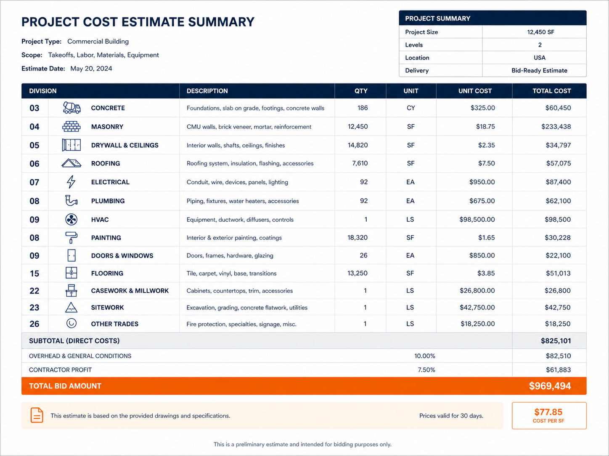The width and height of the screenshot is (609, 456).
Task: Click the HVAC fan icon
Action: [x=71, y=219]
